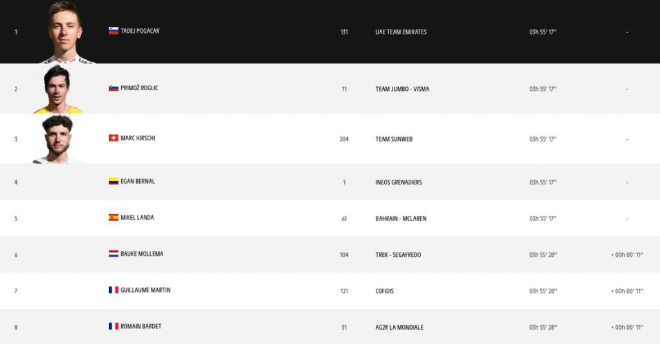This screenshot has width=660, height=344.
Task: Click the Swiss flag beside Marc Hirschi
Action: (x=113, y=138)
